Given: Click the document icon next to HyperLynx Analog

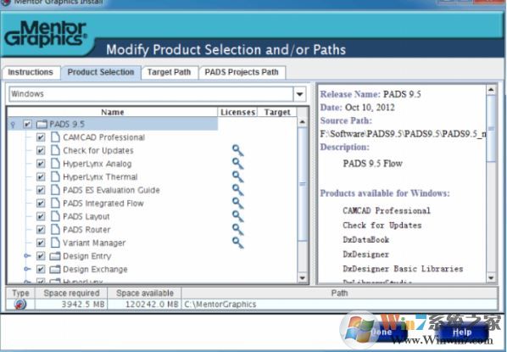Looking at the screenshot, I should (55, 164).
